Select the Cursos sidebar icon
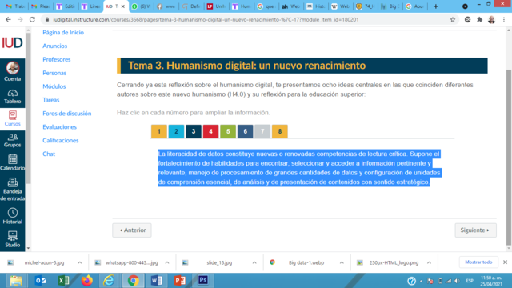Viewport: 512px width, 288px height. 13,115
